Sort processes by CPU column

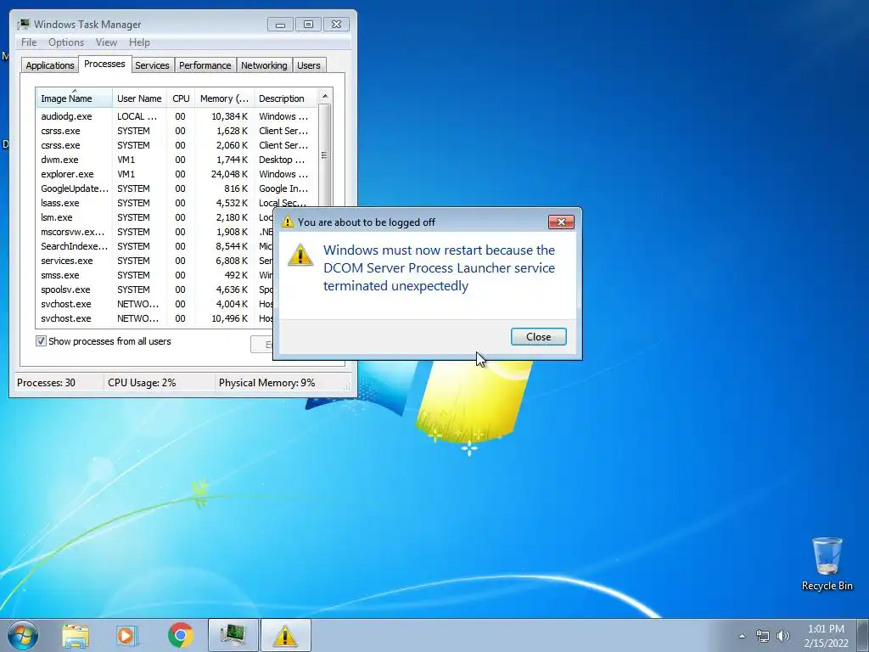click(x=181, y=98)
